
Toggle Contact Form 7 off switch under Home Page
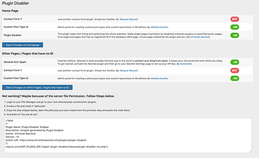tap(234, 19)
